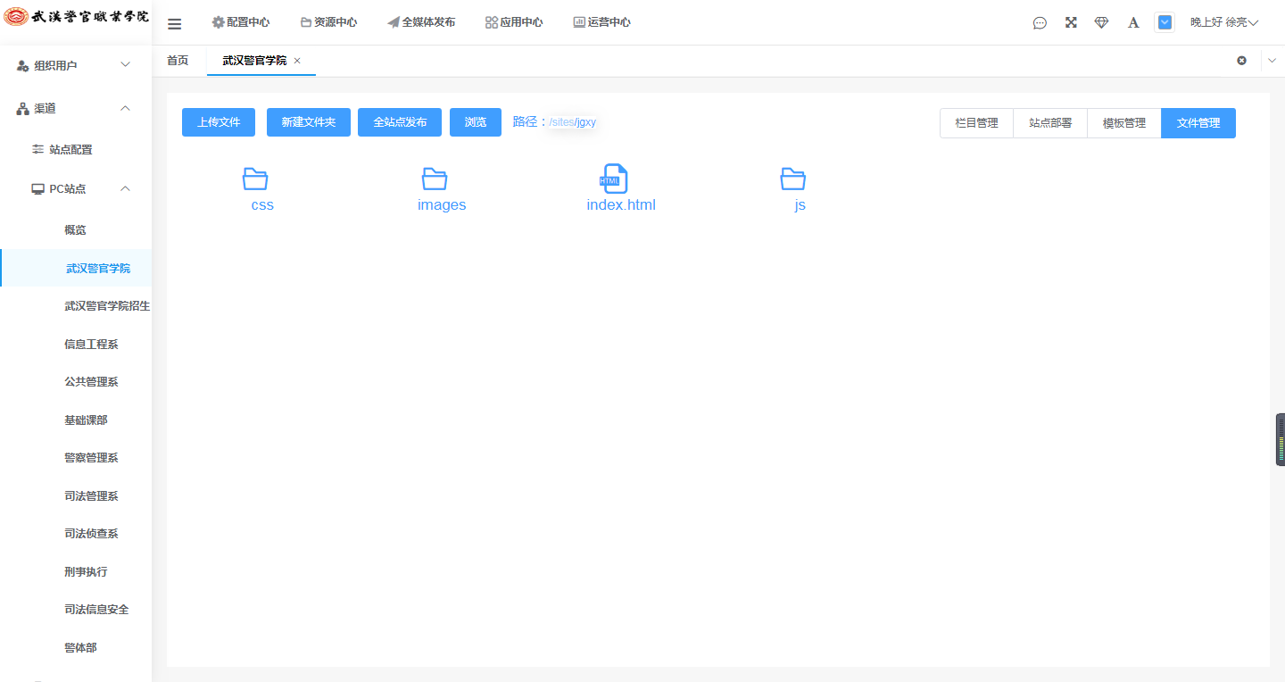Open the css folder

(256, 179)
